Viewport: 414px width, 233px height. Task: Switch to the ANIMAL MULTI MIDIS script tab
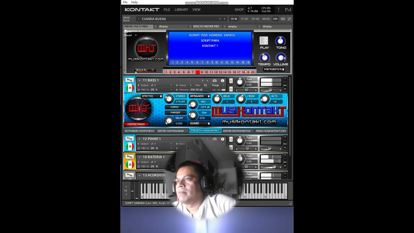pos(138,27)
